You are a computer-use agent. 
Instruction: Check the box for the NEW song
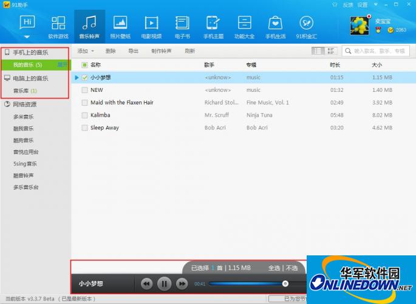click(x=85, y=90)
